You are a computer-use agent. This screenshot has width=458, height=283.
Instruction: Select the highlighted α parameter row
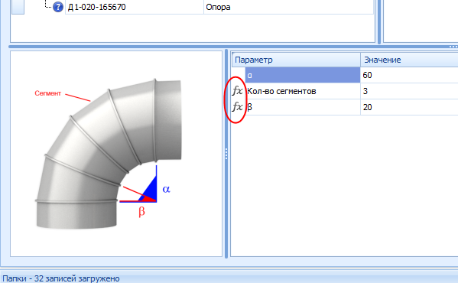[x=303, y=75]
